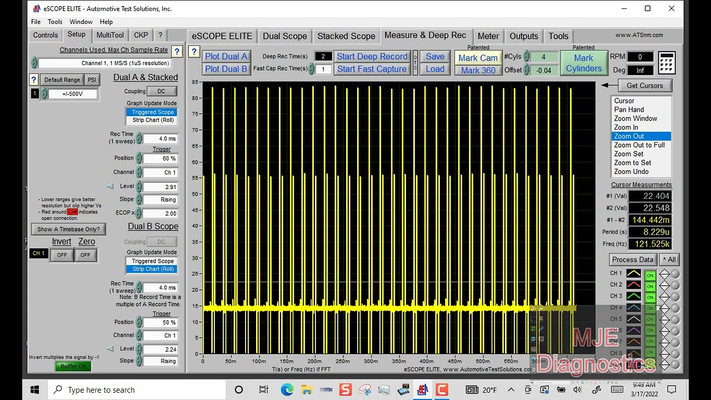Click Mark Cylinders button

point(584,63)
